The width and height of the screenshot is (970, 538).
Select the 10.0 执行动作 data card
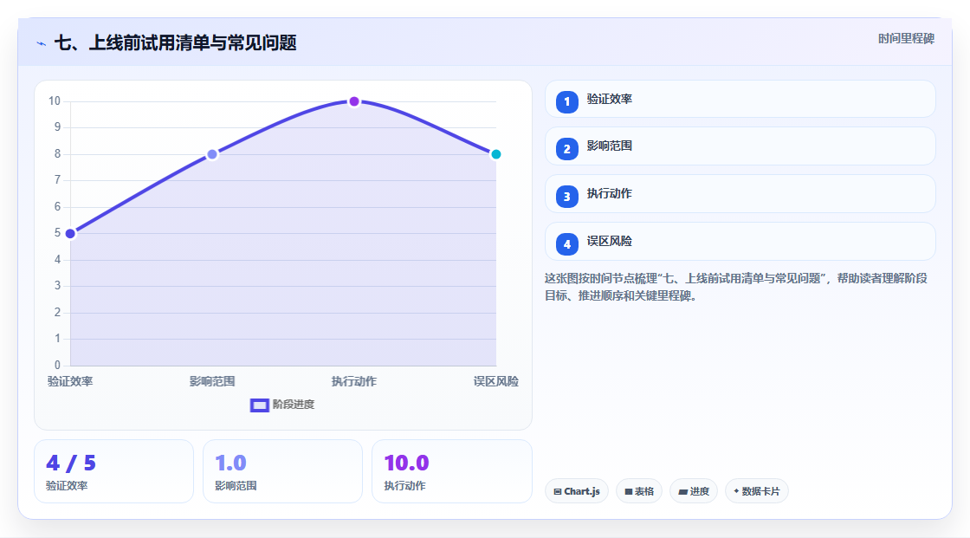[451, 471]
